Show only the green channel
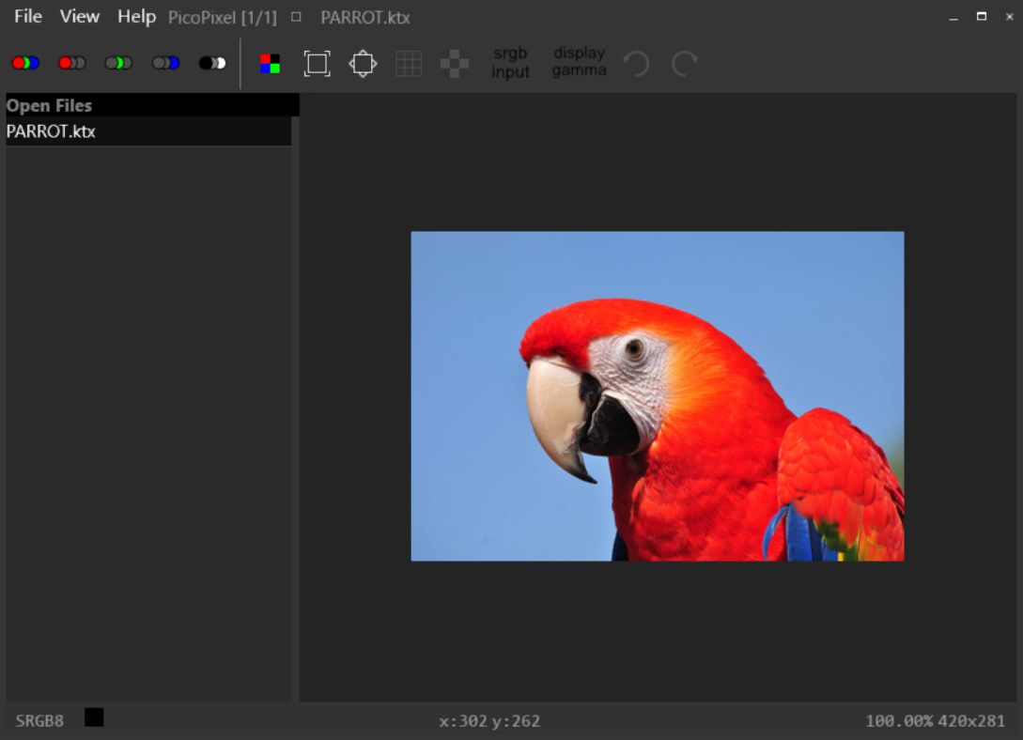Viewport: 1023px width, 740px height. coord(118,63)
